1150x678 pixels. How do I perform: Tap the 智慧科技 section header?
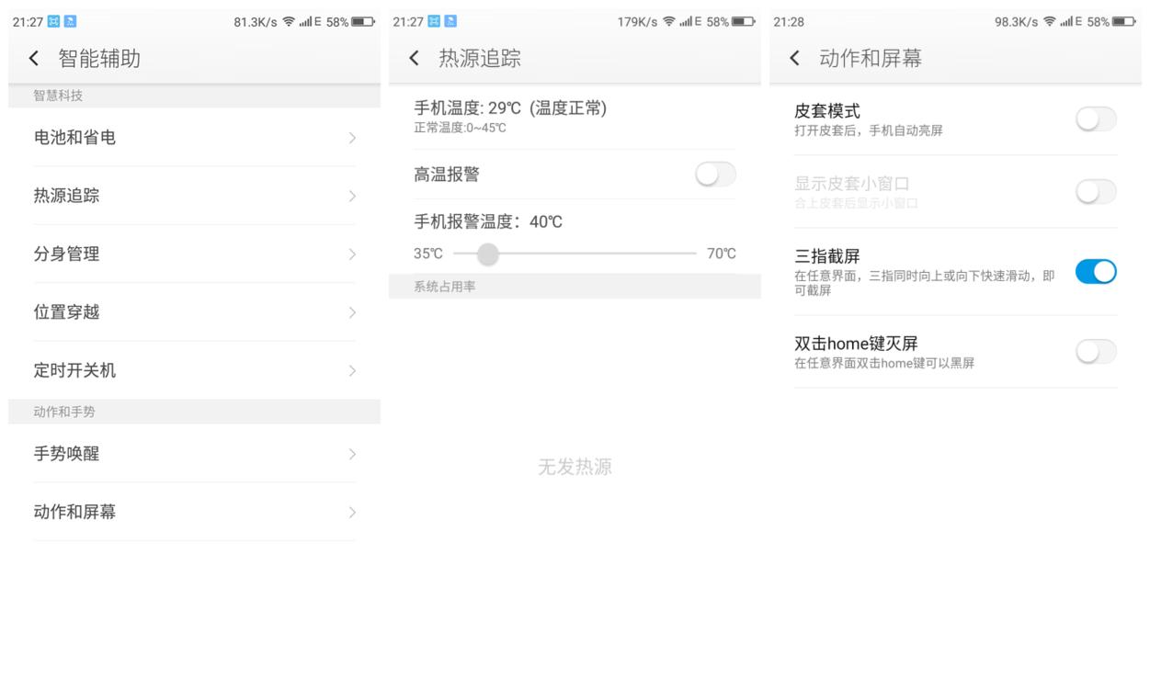pyautogui.click(x=194, y=96)
